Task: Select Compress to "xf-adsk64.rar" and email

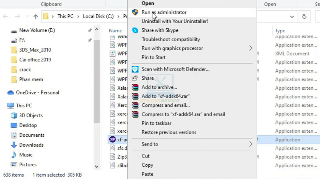Action: tap(192, 114)
